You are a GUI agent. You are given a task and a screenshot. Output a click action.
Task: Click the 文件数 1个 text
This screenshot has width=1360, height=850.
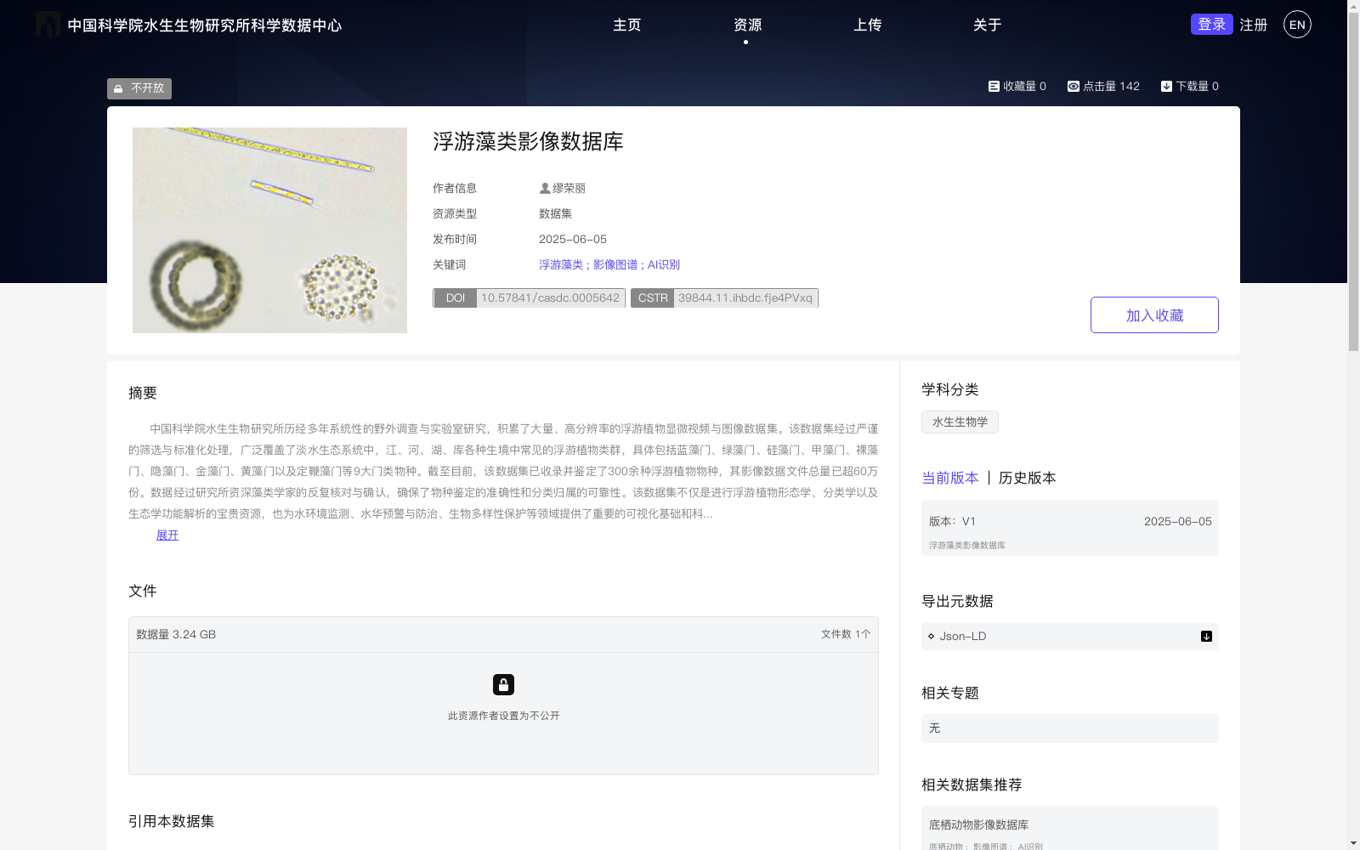[846, 634]
